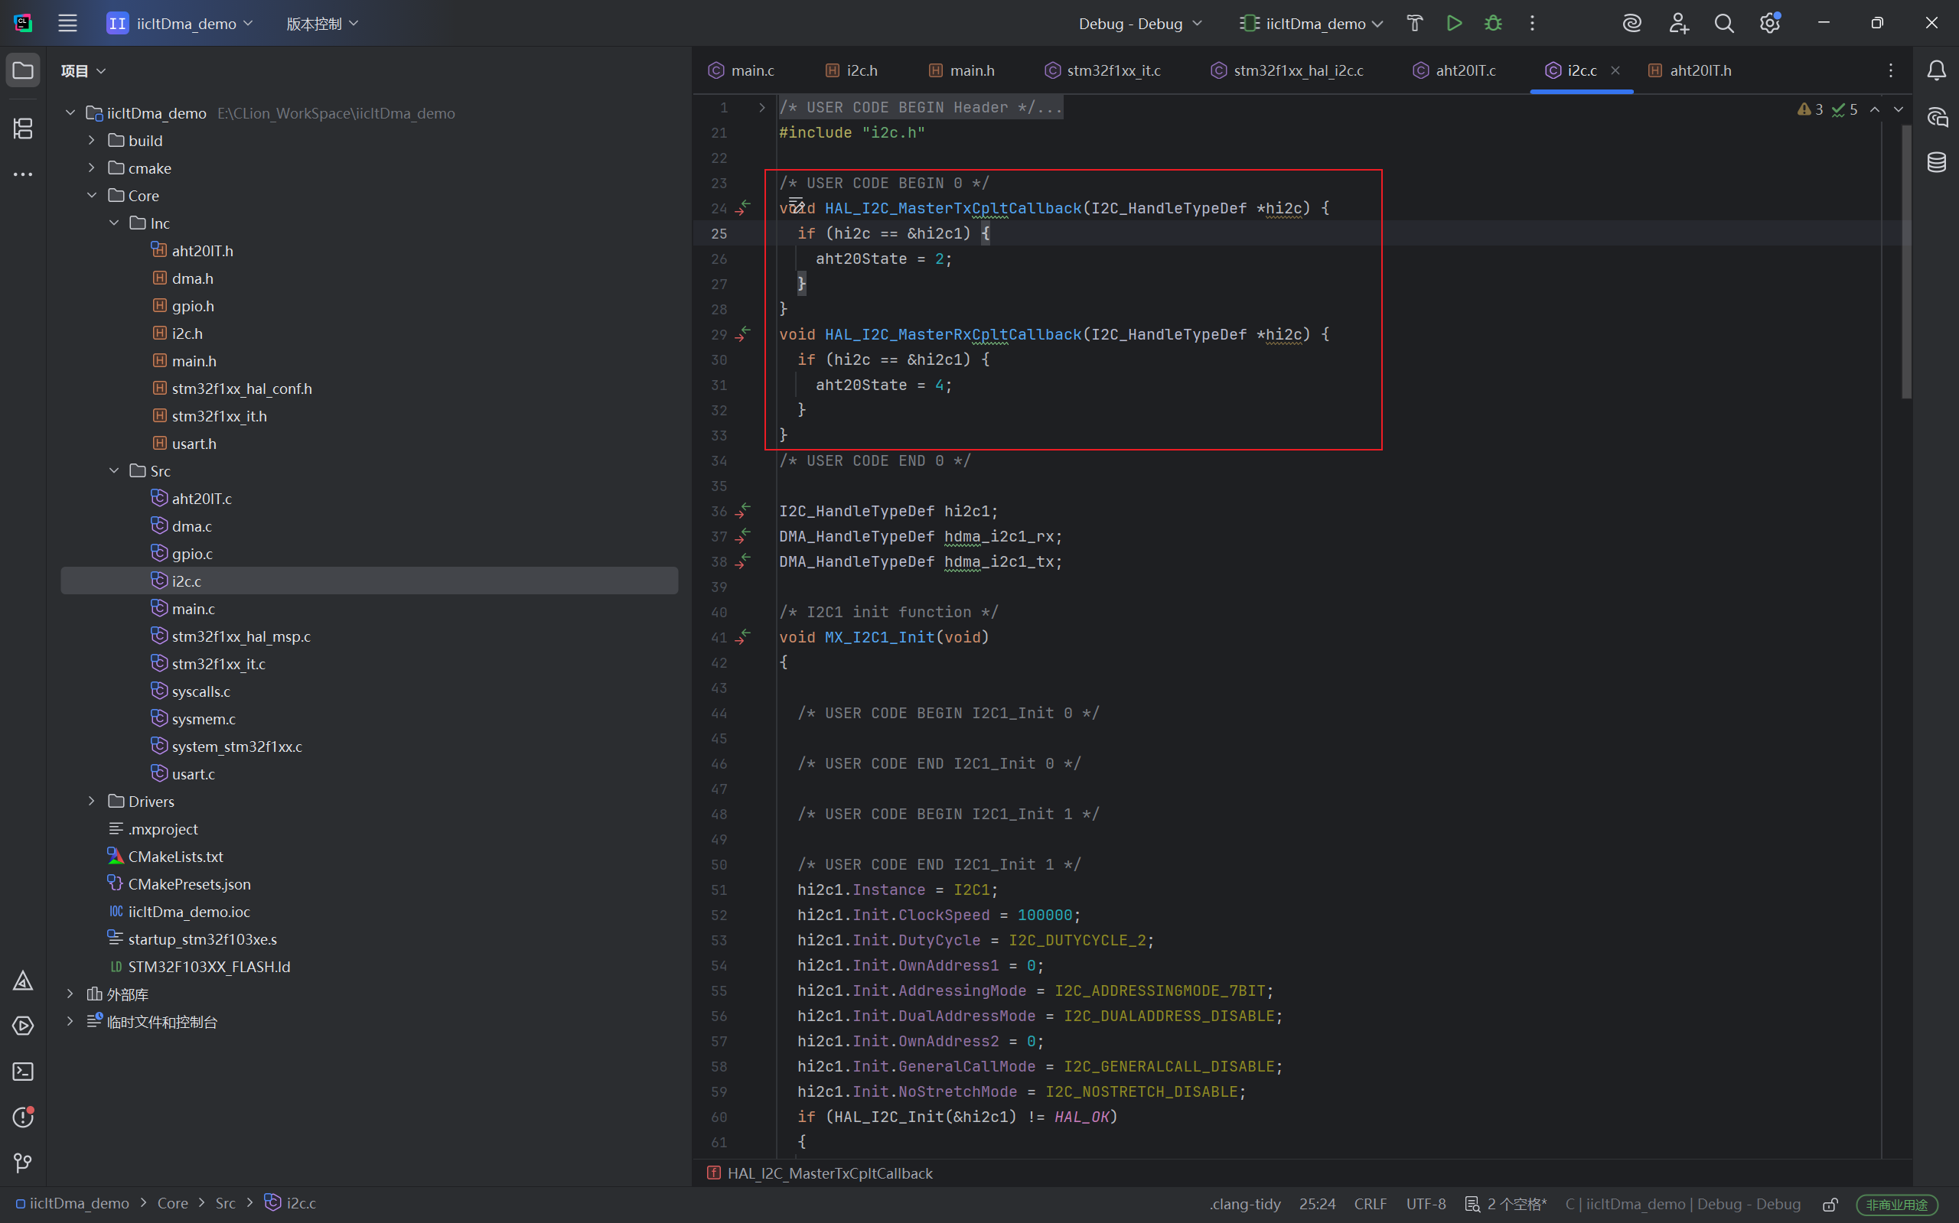Open the Git tool window icon
This screenshot has width=1959, height=1223.
(23, 1163)
